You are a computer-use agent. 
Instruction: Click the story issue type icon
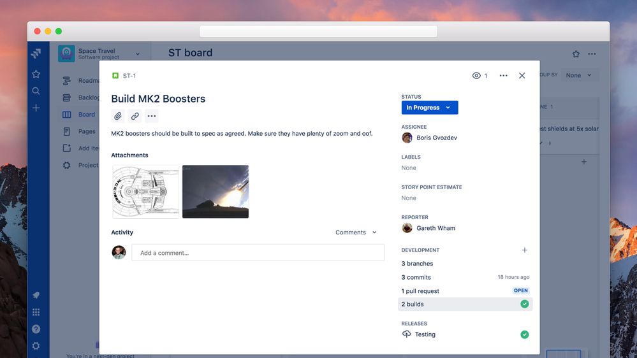[x=115, y=76]
